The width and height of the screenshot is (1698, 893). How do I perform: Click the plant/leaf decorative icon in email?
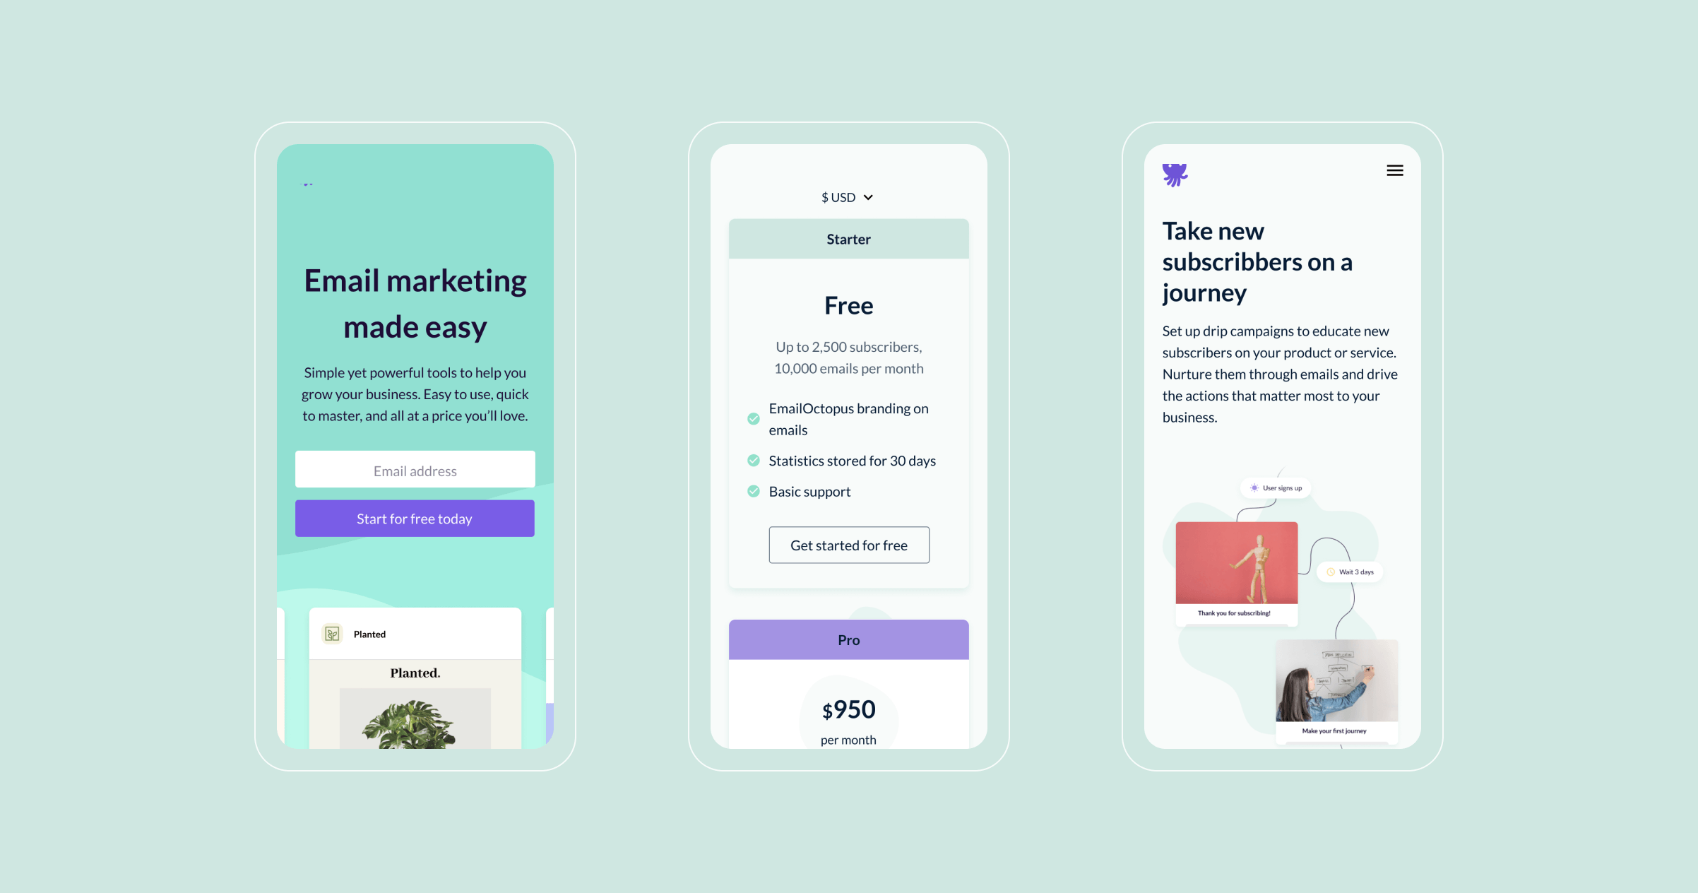[x=333, y=634]
